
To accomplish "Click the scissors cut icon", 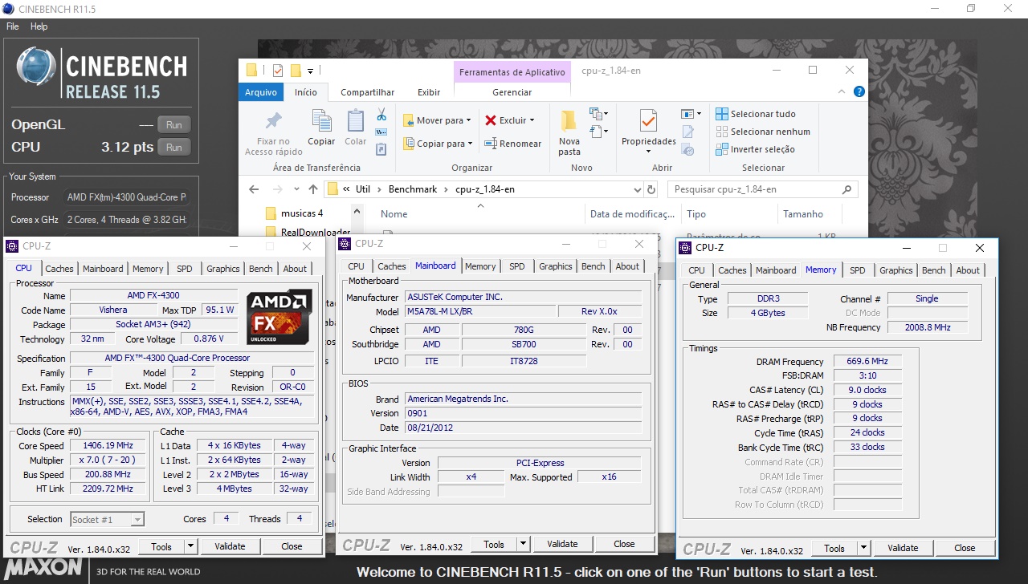I will pyautogui.click(x=381, y=115).
